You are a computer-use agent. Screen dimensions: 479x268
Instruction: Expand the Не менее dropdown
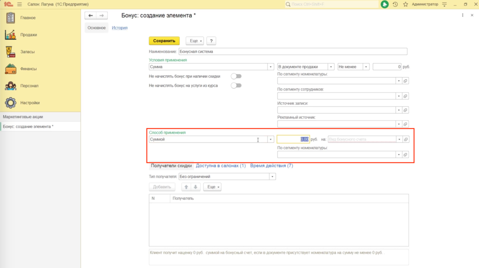[366, 67]
